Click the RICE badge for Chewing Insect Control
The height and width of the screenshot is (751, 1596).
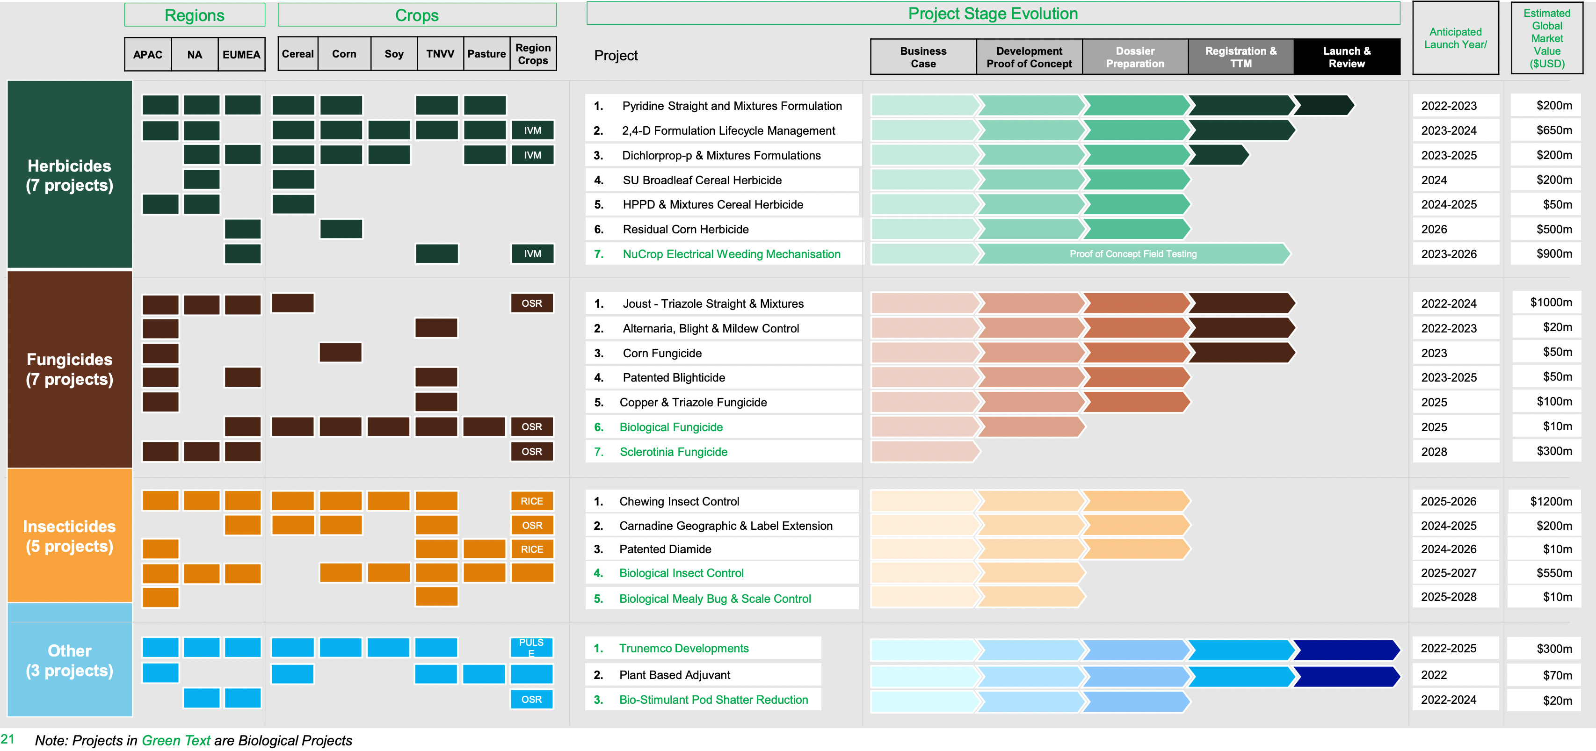[x=532, y=501]
